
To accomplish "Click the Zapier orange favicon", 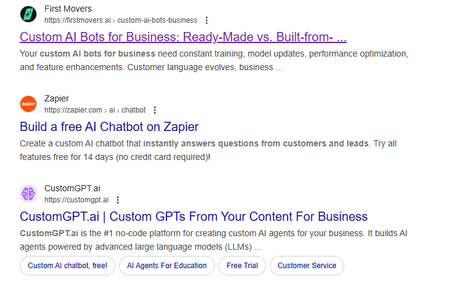I will click(x=28, y=104).
